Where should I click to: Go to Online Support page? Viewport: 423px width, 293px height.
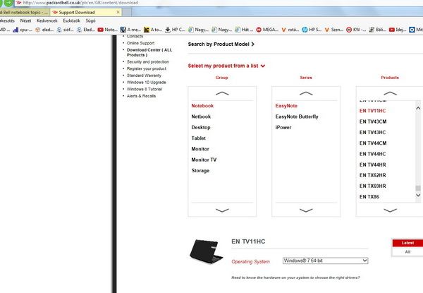pyautogui.click(x=140, y=43)
